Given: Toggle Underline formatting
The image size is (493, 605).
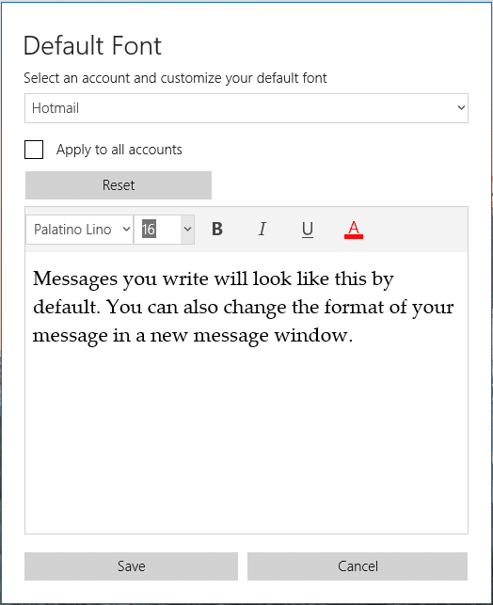Looking at the screenshot, I should pos(308,230).
